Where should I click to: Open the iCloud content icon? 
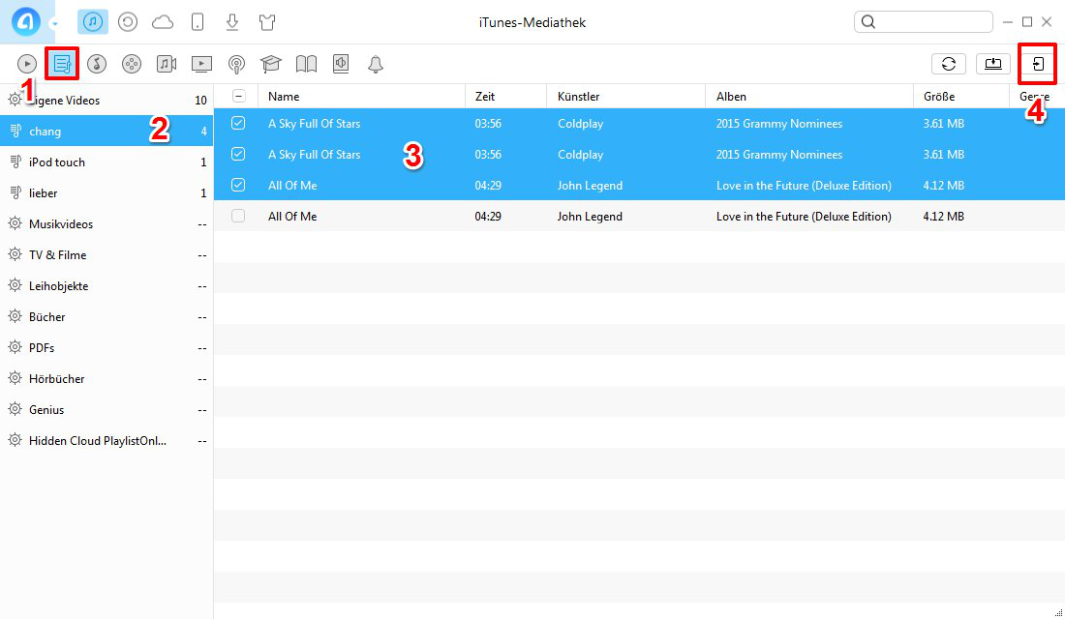pyautogui.click(x=163, y=22)
